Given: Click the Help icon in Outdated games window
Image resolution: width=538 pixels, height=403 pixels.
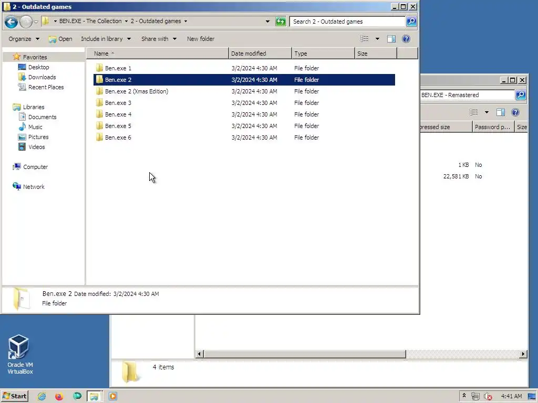Looking at the screenshot, I should (x=406, y=39).
